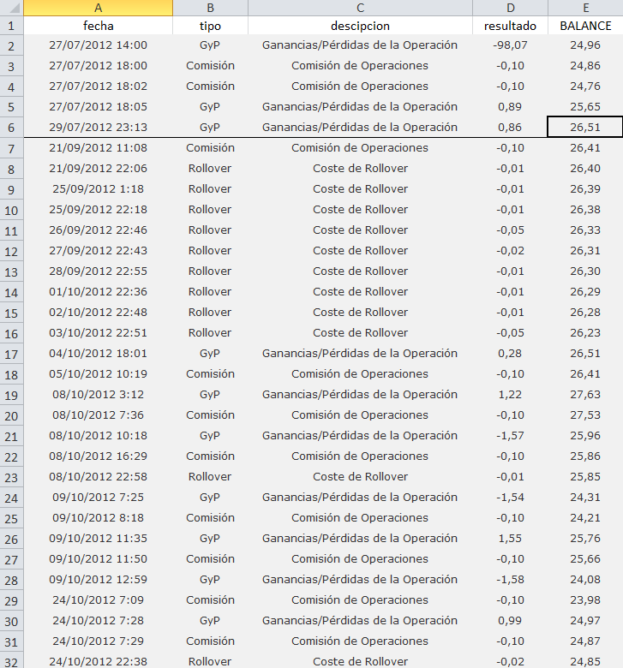Select row 6 header
The image size is (623, 668).
tap(11, 127)
